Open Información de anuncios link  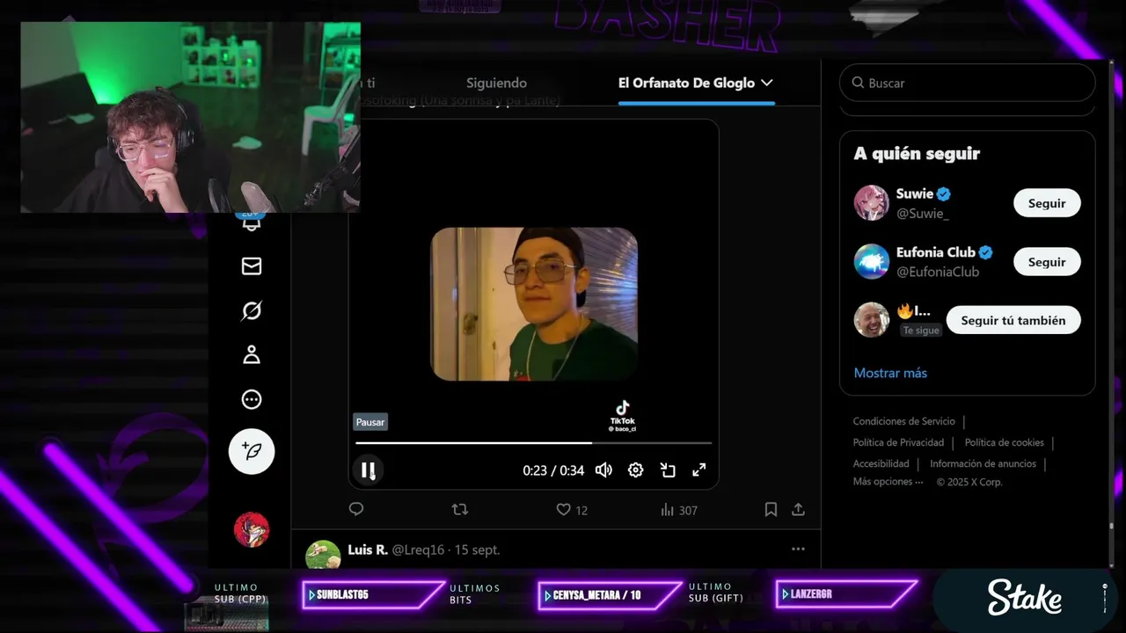(983, 463)
